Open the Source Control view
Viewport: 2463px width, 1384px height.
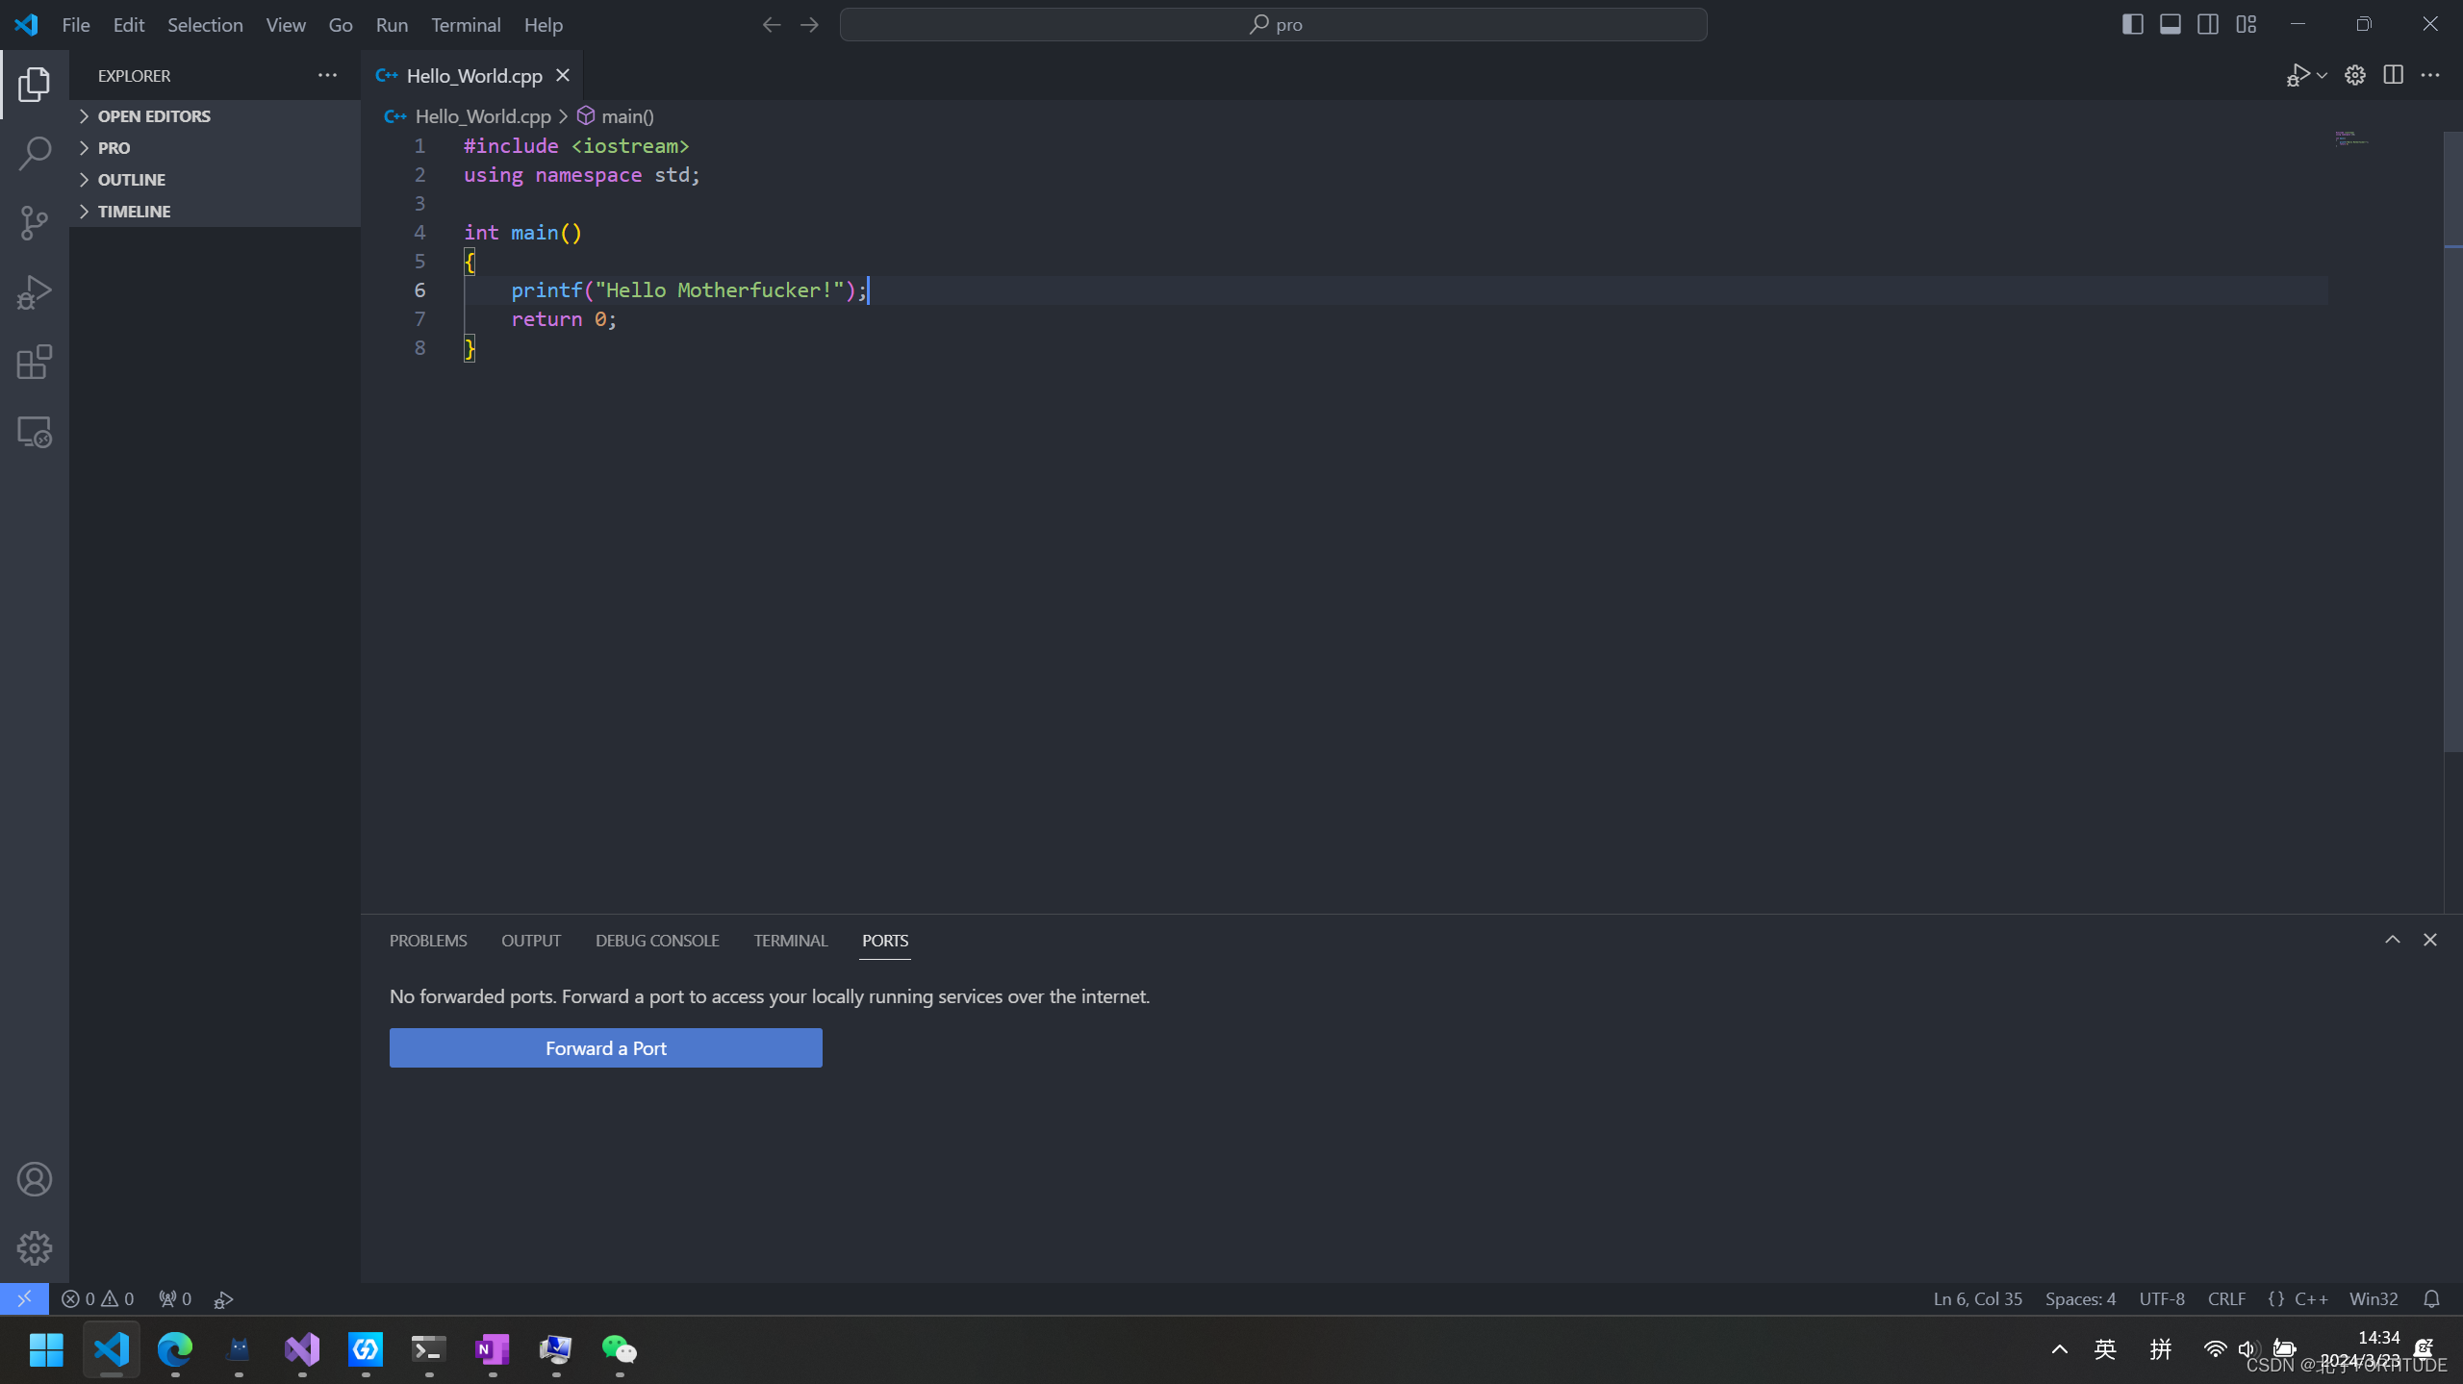click(x=35, y=222)
